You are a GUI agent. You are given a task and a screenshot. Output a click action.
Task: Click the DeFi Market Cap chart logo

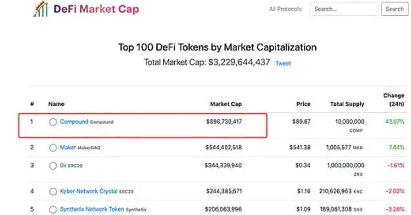point(40,9)
